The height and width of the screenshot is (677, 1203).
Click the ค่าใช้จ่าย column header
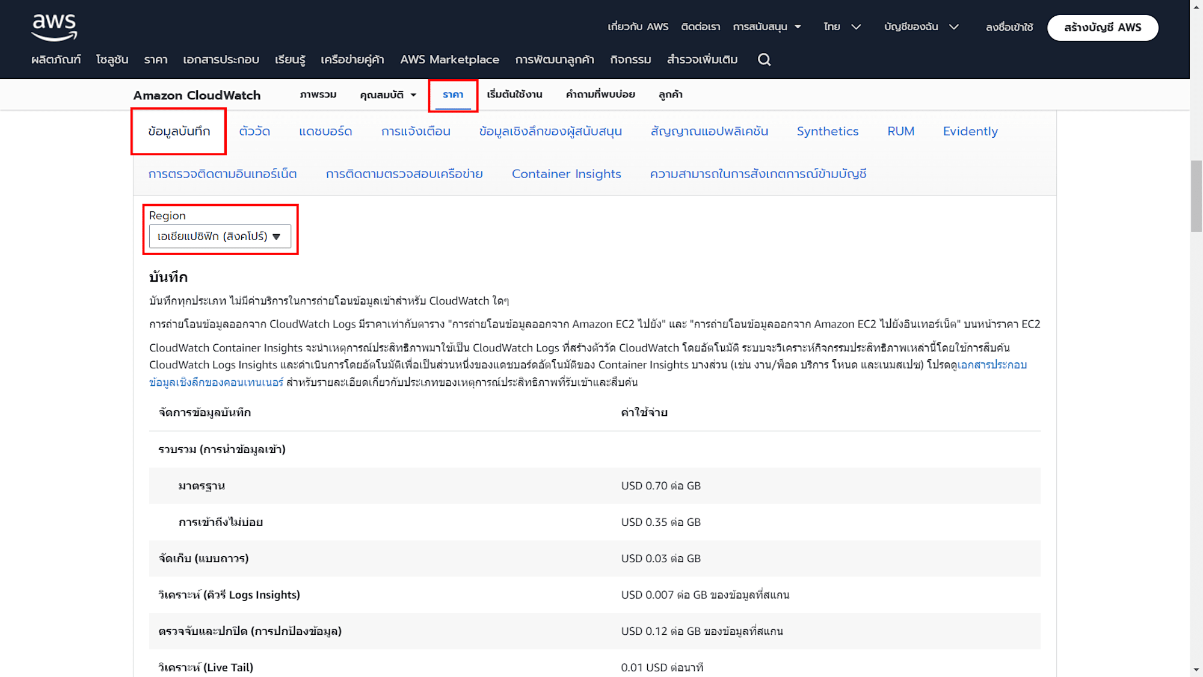click(x=644, y=412)
